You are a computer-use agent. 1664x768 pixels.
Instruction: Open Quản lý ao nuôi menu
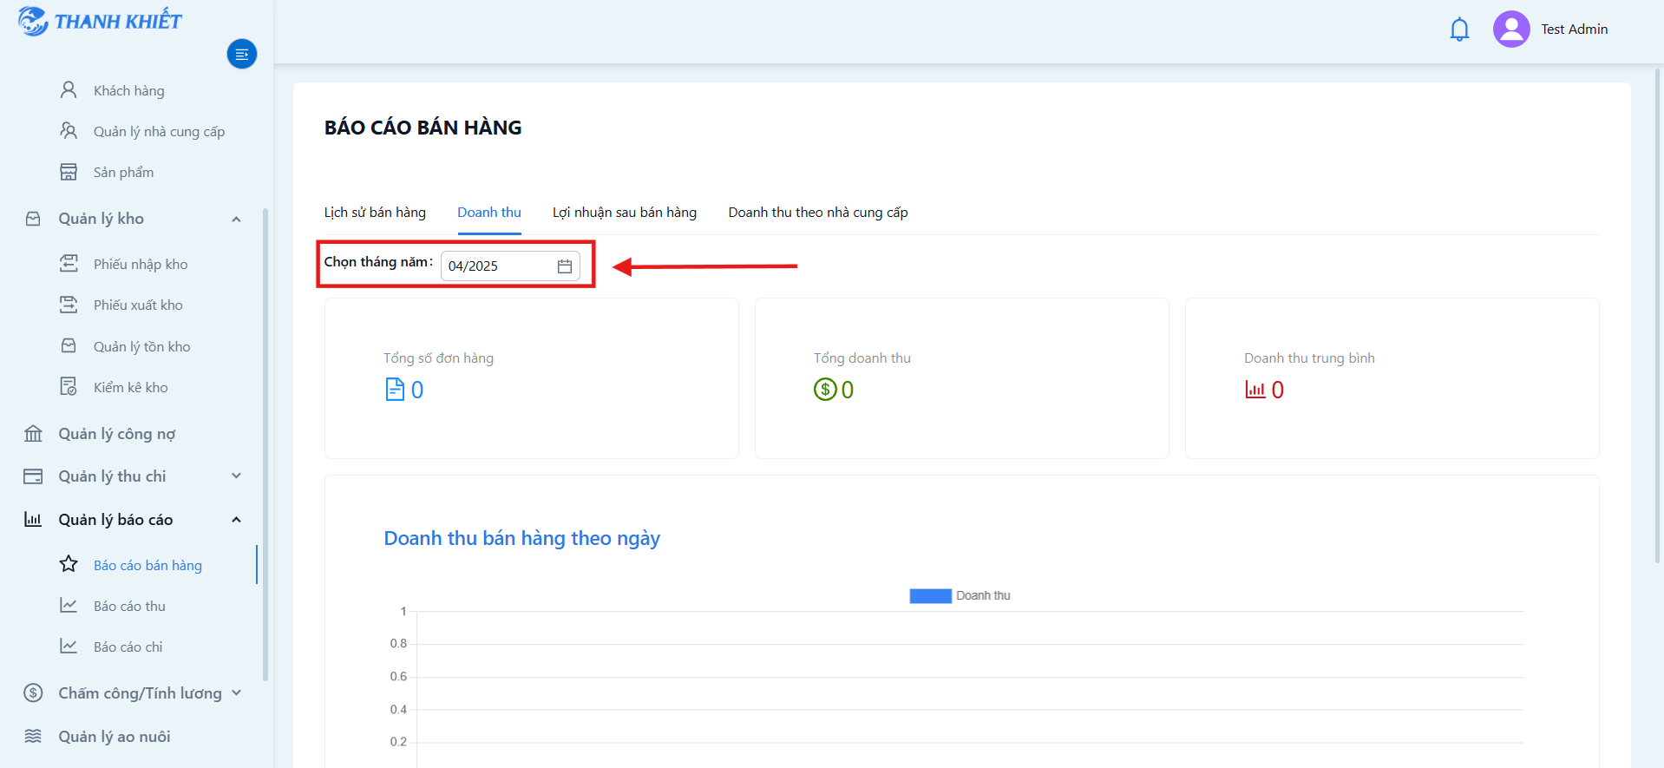coord(115,737)
